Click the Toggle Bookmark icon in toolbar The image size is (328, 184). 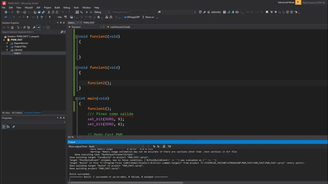click(267, 12)
